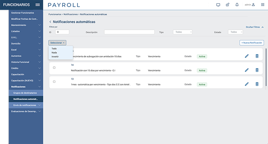
Task: Tick the checkbox for notification 14
Action: tap(54, 68)
